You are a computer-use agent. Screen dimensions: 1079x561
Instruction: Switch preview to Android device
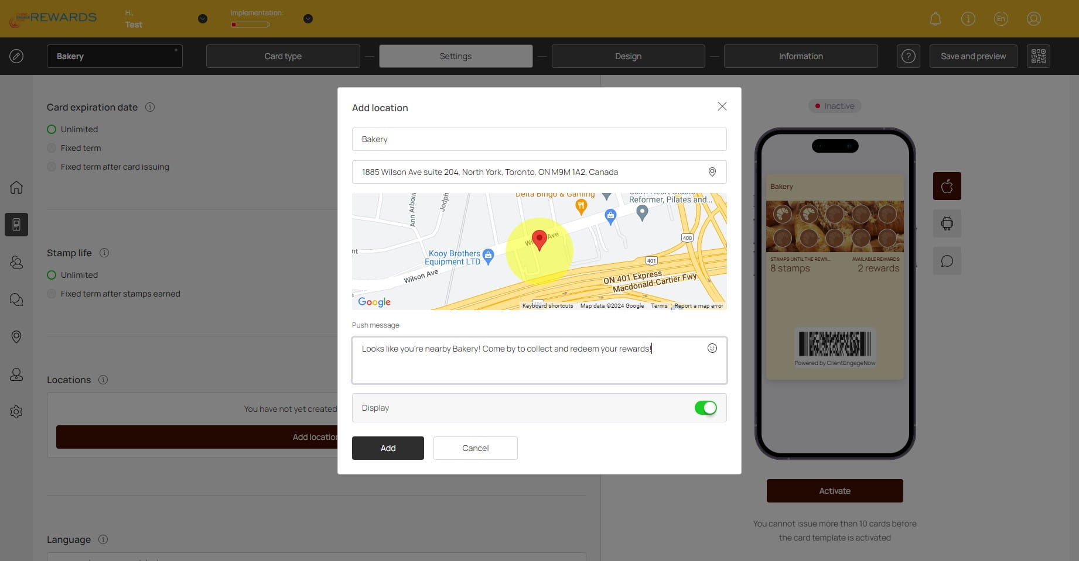[947, 223]
